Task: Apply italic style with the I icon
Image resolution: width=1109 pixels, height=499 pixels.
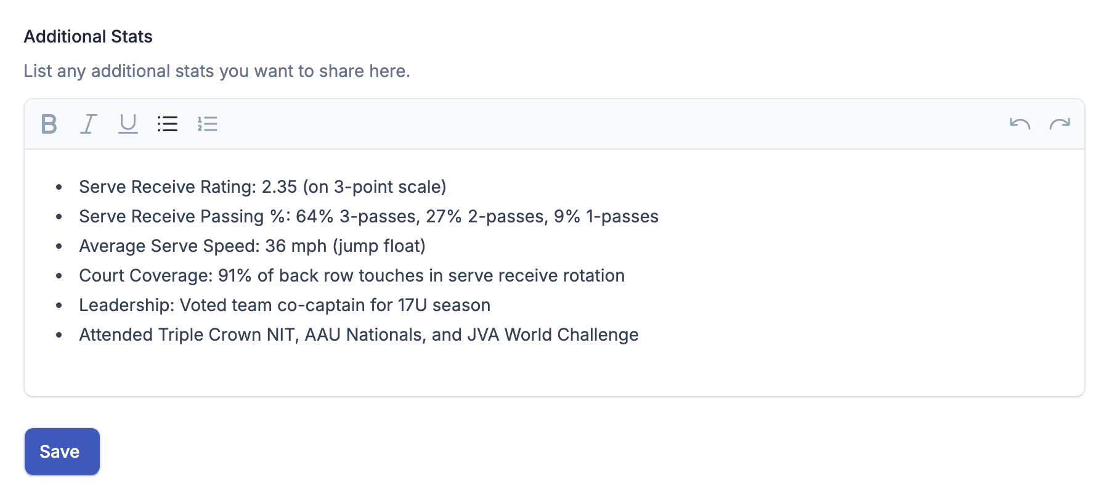Action: pyautogui.click(x=89, y=124)
